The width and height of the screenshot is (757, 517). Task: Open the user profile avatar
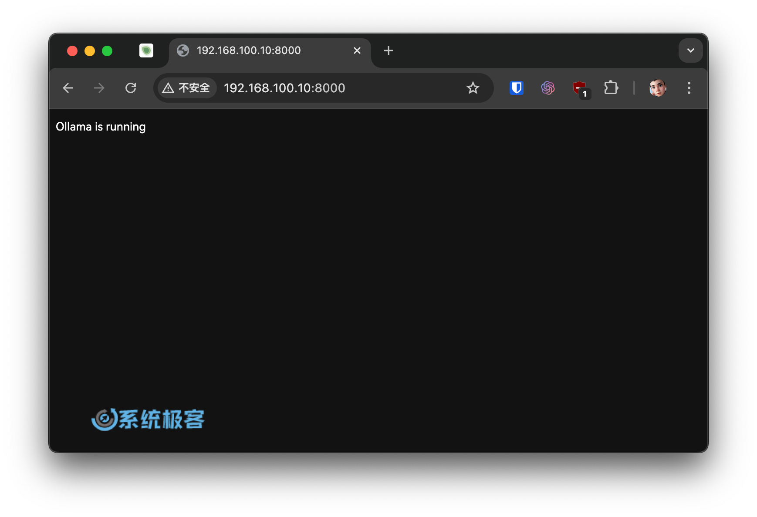pyautogui.click(x=658, y=88)
